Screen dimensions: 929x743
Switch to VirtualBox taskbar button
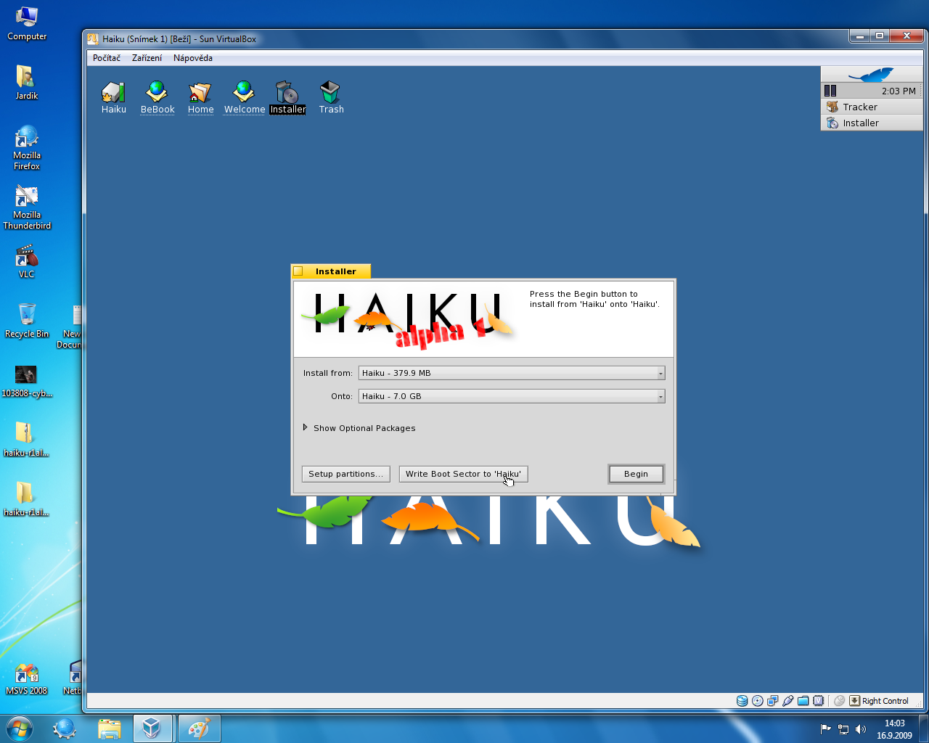152,728
